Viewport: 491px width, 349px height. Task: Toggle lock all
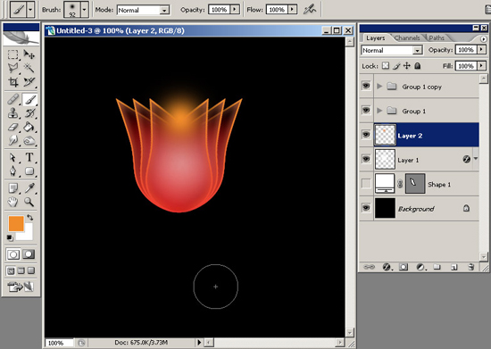coord(418,66)
